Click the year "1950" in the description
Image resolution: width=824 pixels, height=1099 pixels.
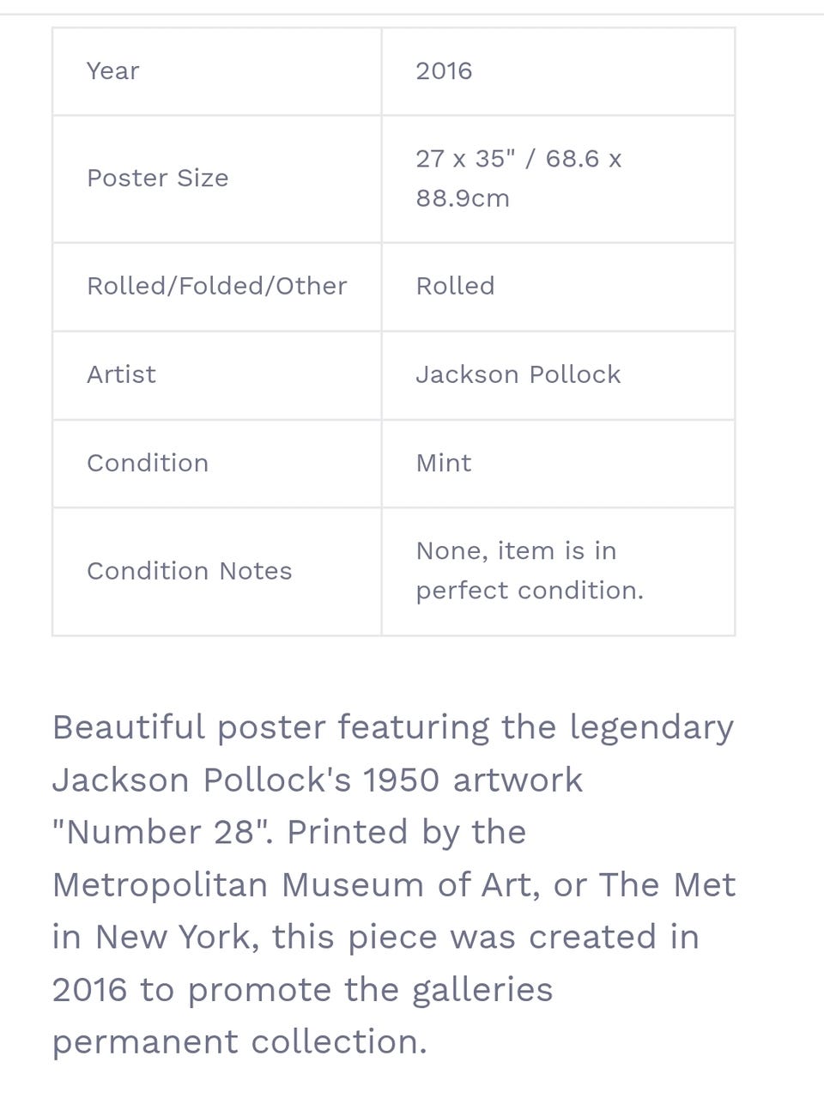pyautogui.click(x=401, y=780)
